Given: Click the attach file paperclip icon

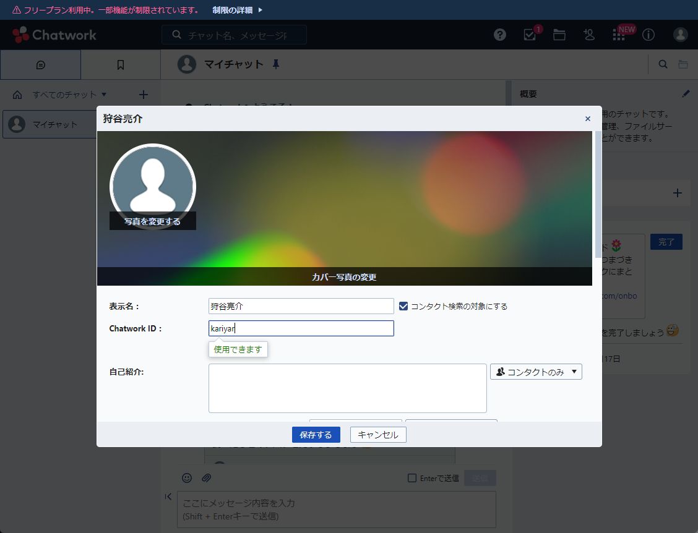Looking at the screenshot, I should (x=207, y=477).
